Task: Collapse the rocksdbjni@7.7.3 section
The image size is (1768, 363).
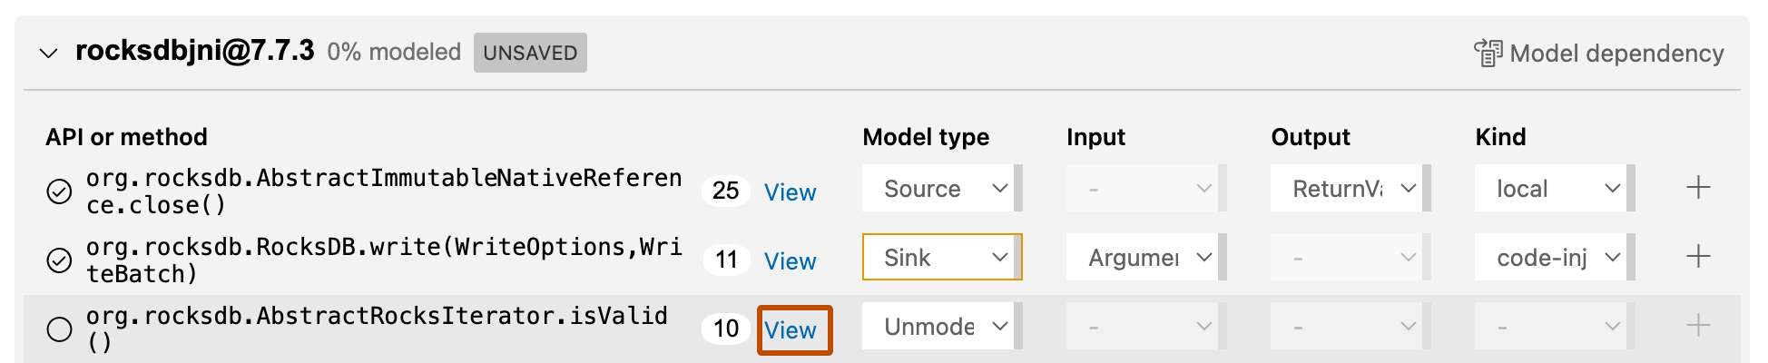Action: 48,54
